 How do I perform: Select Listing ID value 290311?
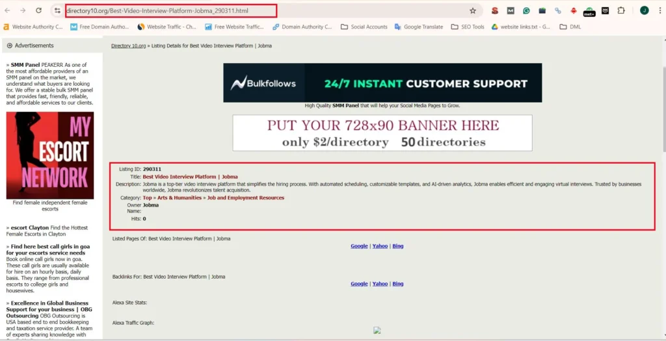click(x=152, y=170)
